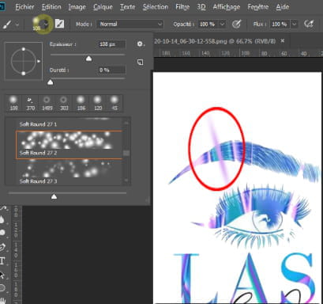Select recent brush labeled 45
This screenshot has width=323, height=304.
pos(115,103)
